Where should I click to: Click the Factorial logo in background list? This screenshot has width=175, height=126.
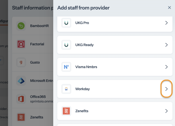point(21,44)
